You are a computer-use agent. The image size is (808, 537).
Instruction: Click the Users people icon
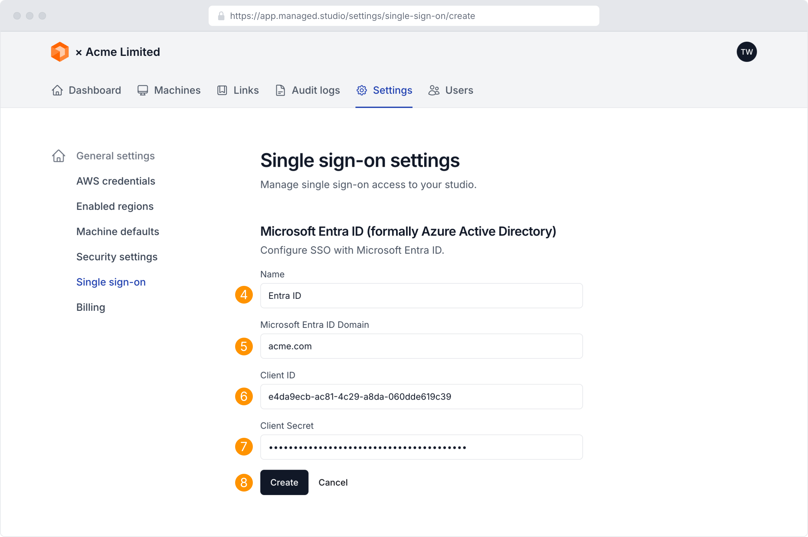434,90
